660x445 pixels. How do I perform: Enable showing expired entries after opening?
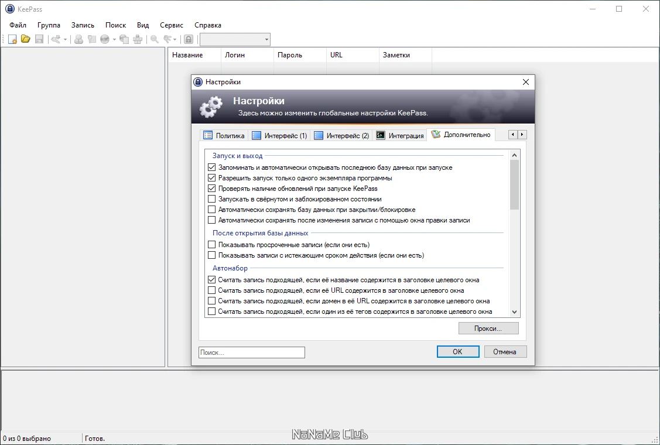212,244
